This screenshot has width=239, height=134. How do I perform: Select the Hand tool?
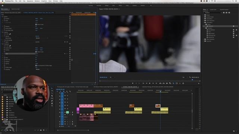coord(52,103)
